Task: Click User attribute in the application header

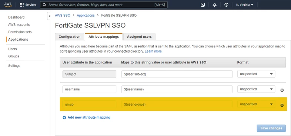Action: tap(87, 62)
